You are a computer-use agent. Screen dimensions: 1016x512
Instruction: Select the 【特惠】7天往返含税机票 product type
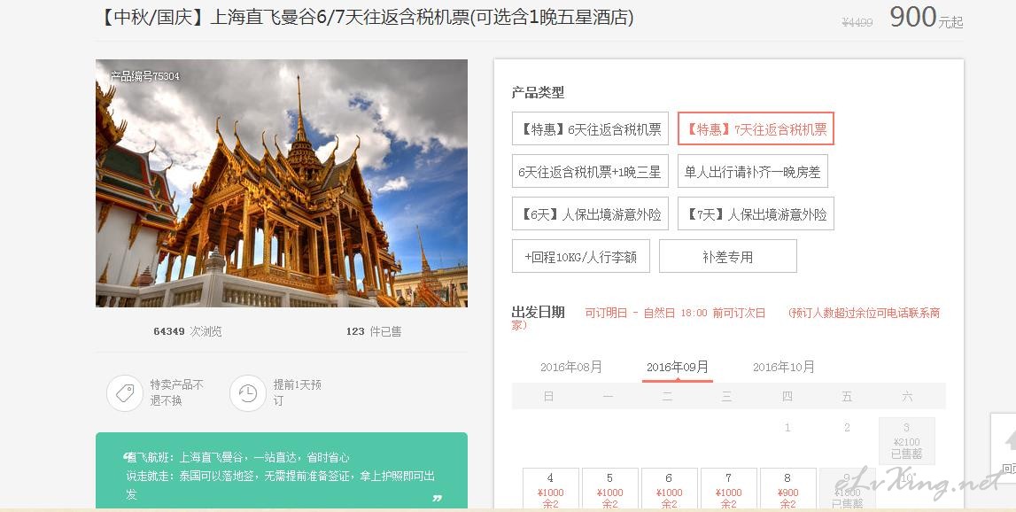756,129
